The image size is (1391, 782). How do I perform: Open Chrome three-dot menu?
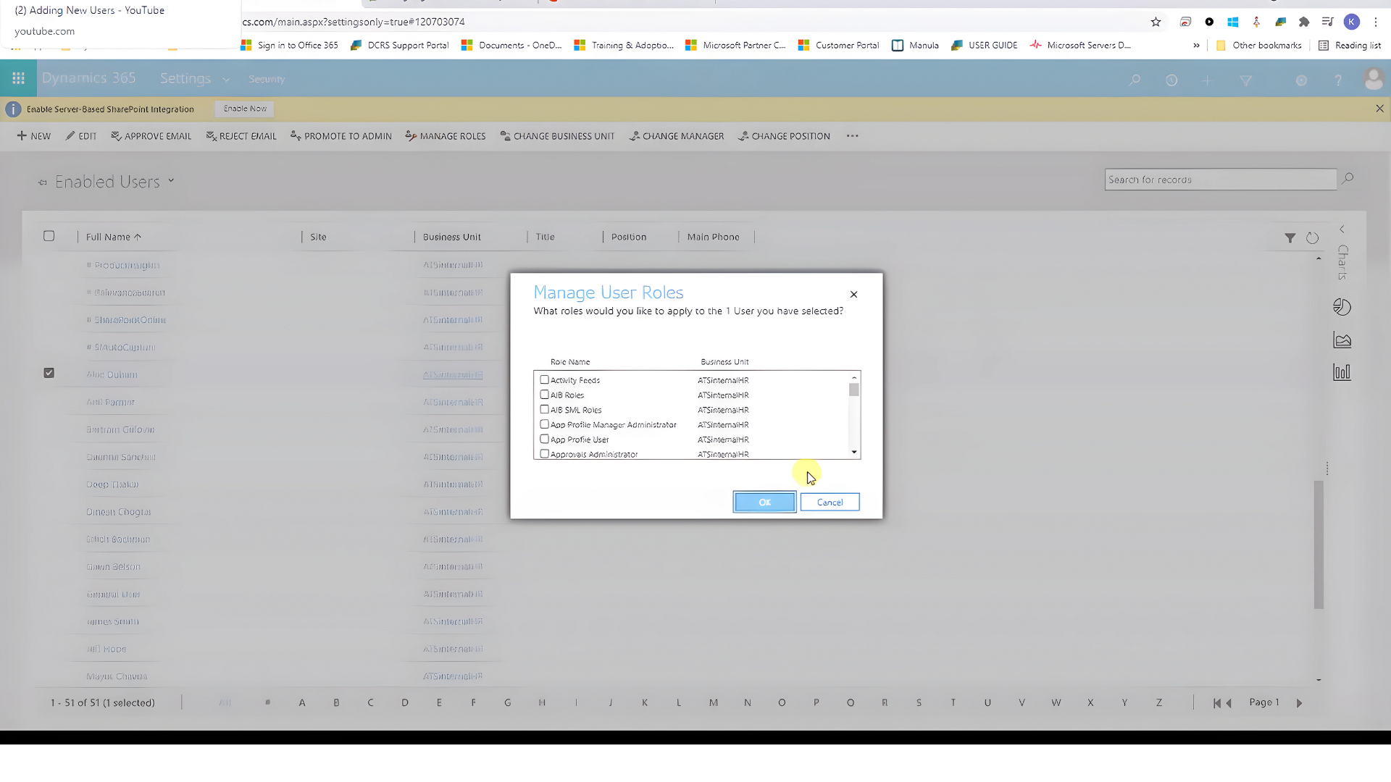(1376, 22)
